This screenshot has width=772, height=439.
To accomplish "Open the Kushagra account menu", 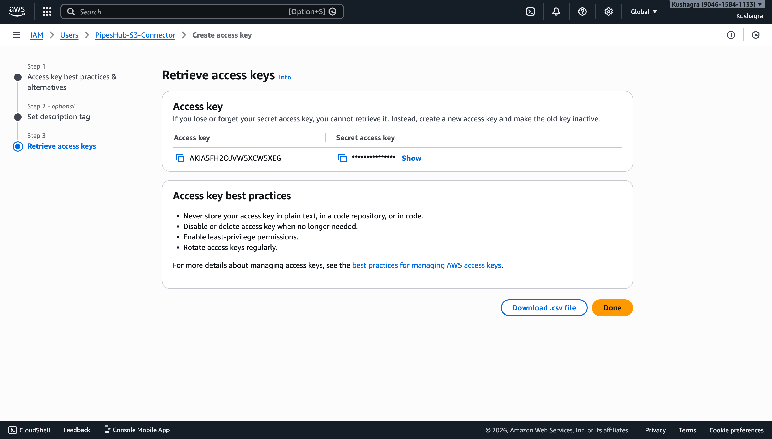I will [x=717, y=4].
